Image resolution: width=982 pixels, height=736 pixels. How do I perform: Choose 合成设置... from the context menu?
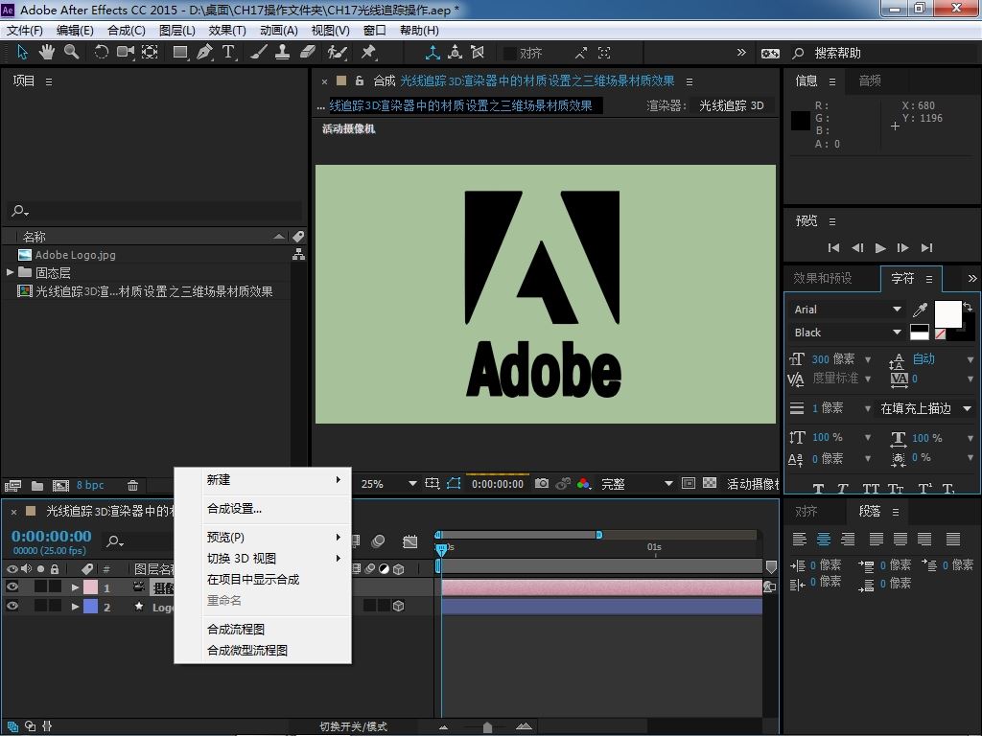click(x=263, y=509)
